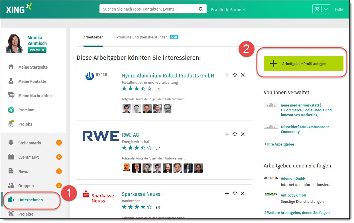This screenshot has height=223, width=354.
Task: Click the share icon for Sparkasse Neuss
Action: pyautogui.click(x=235, y=193)
